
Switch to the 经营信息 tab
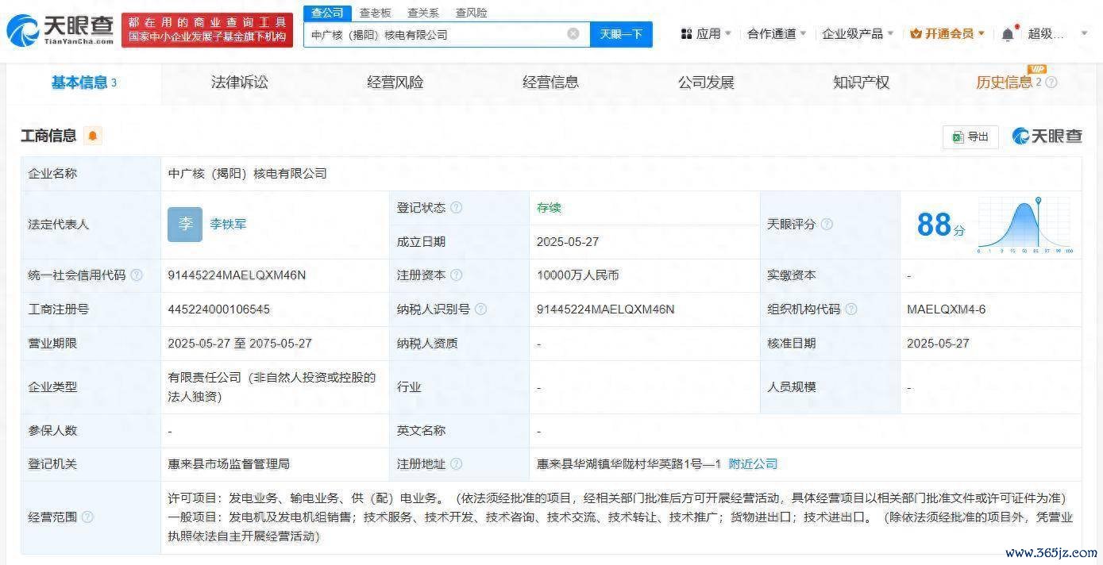550,83
